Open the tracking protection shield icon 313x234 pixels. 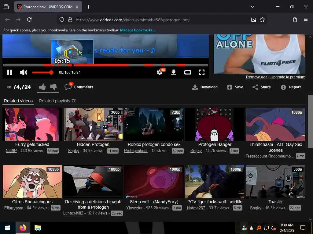coord(62,19)
